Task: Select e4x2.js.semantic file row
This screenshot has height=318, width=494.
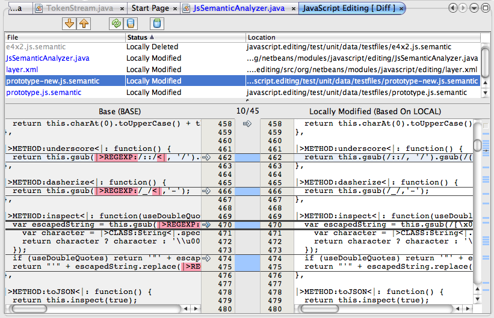Action: (242, 47)
